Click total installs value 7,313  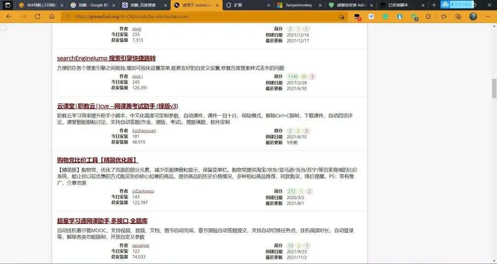(138, 40)
